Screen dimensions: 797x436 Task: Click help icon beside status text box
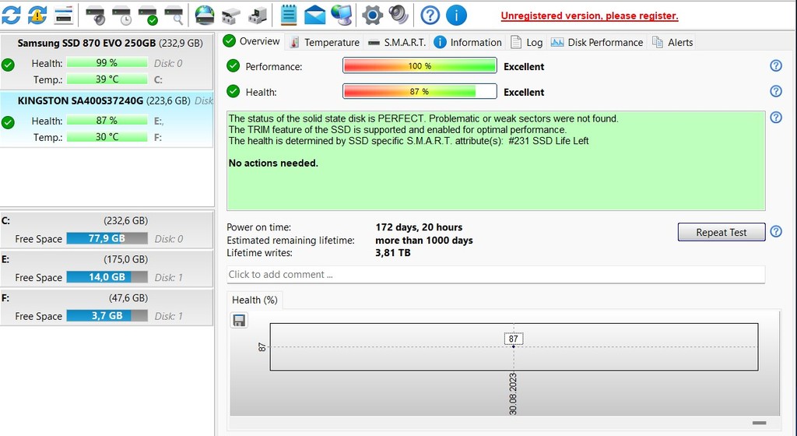(776, 118)
